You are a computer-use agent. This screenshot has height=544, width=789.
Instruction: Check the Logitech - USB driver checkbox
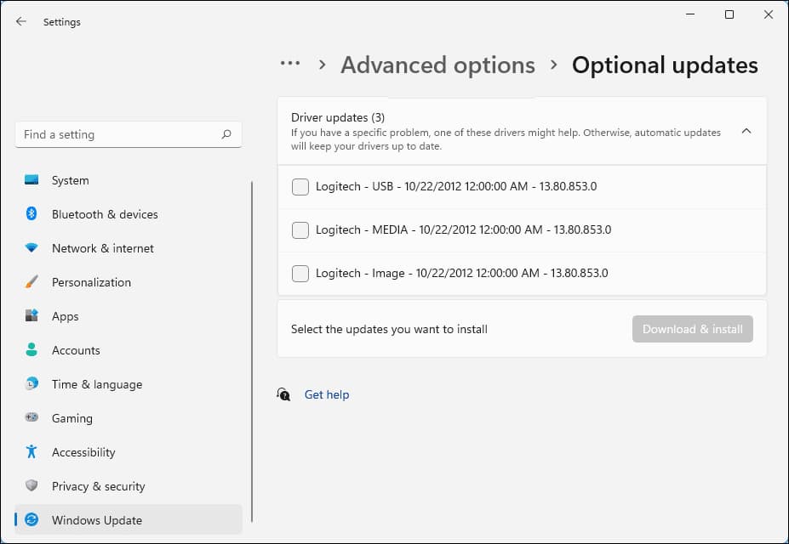tap(300, 187)
